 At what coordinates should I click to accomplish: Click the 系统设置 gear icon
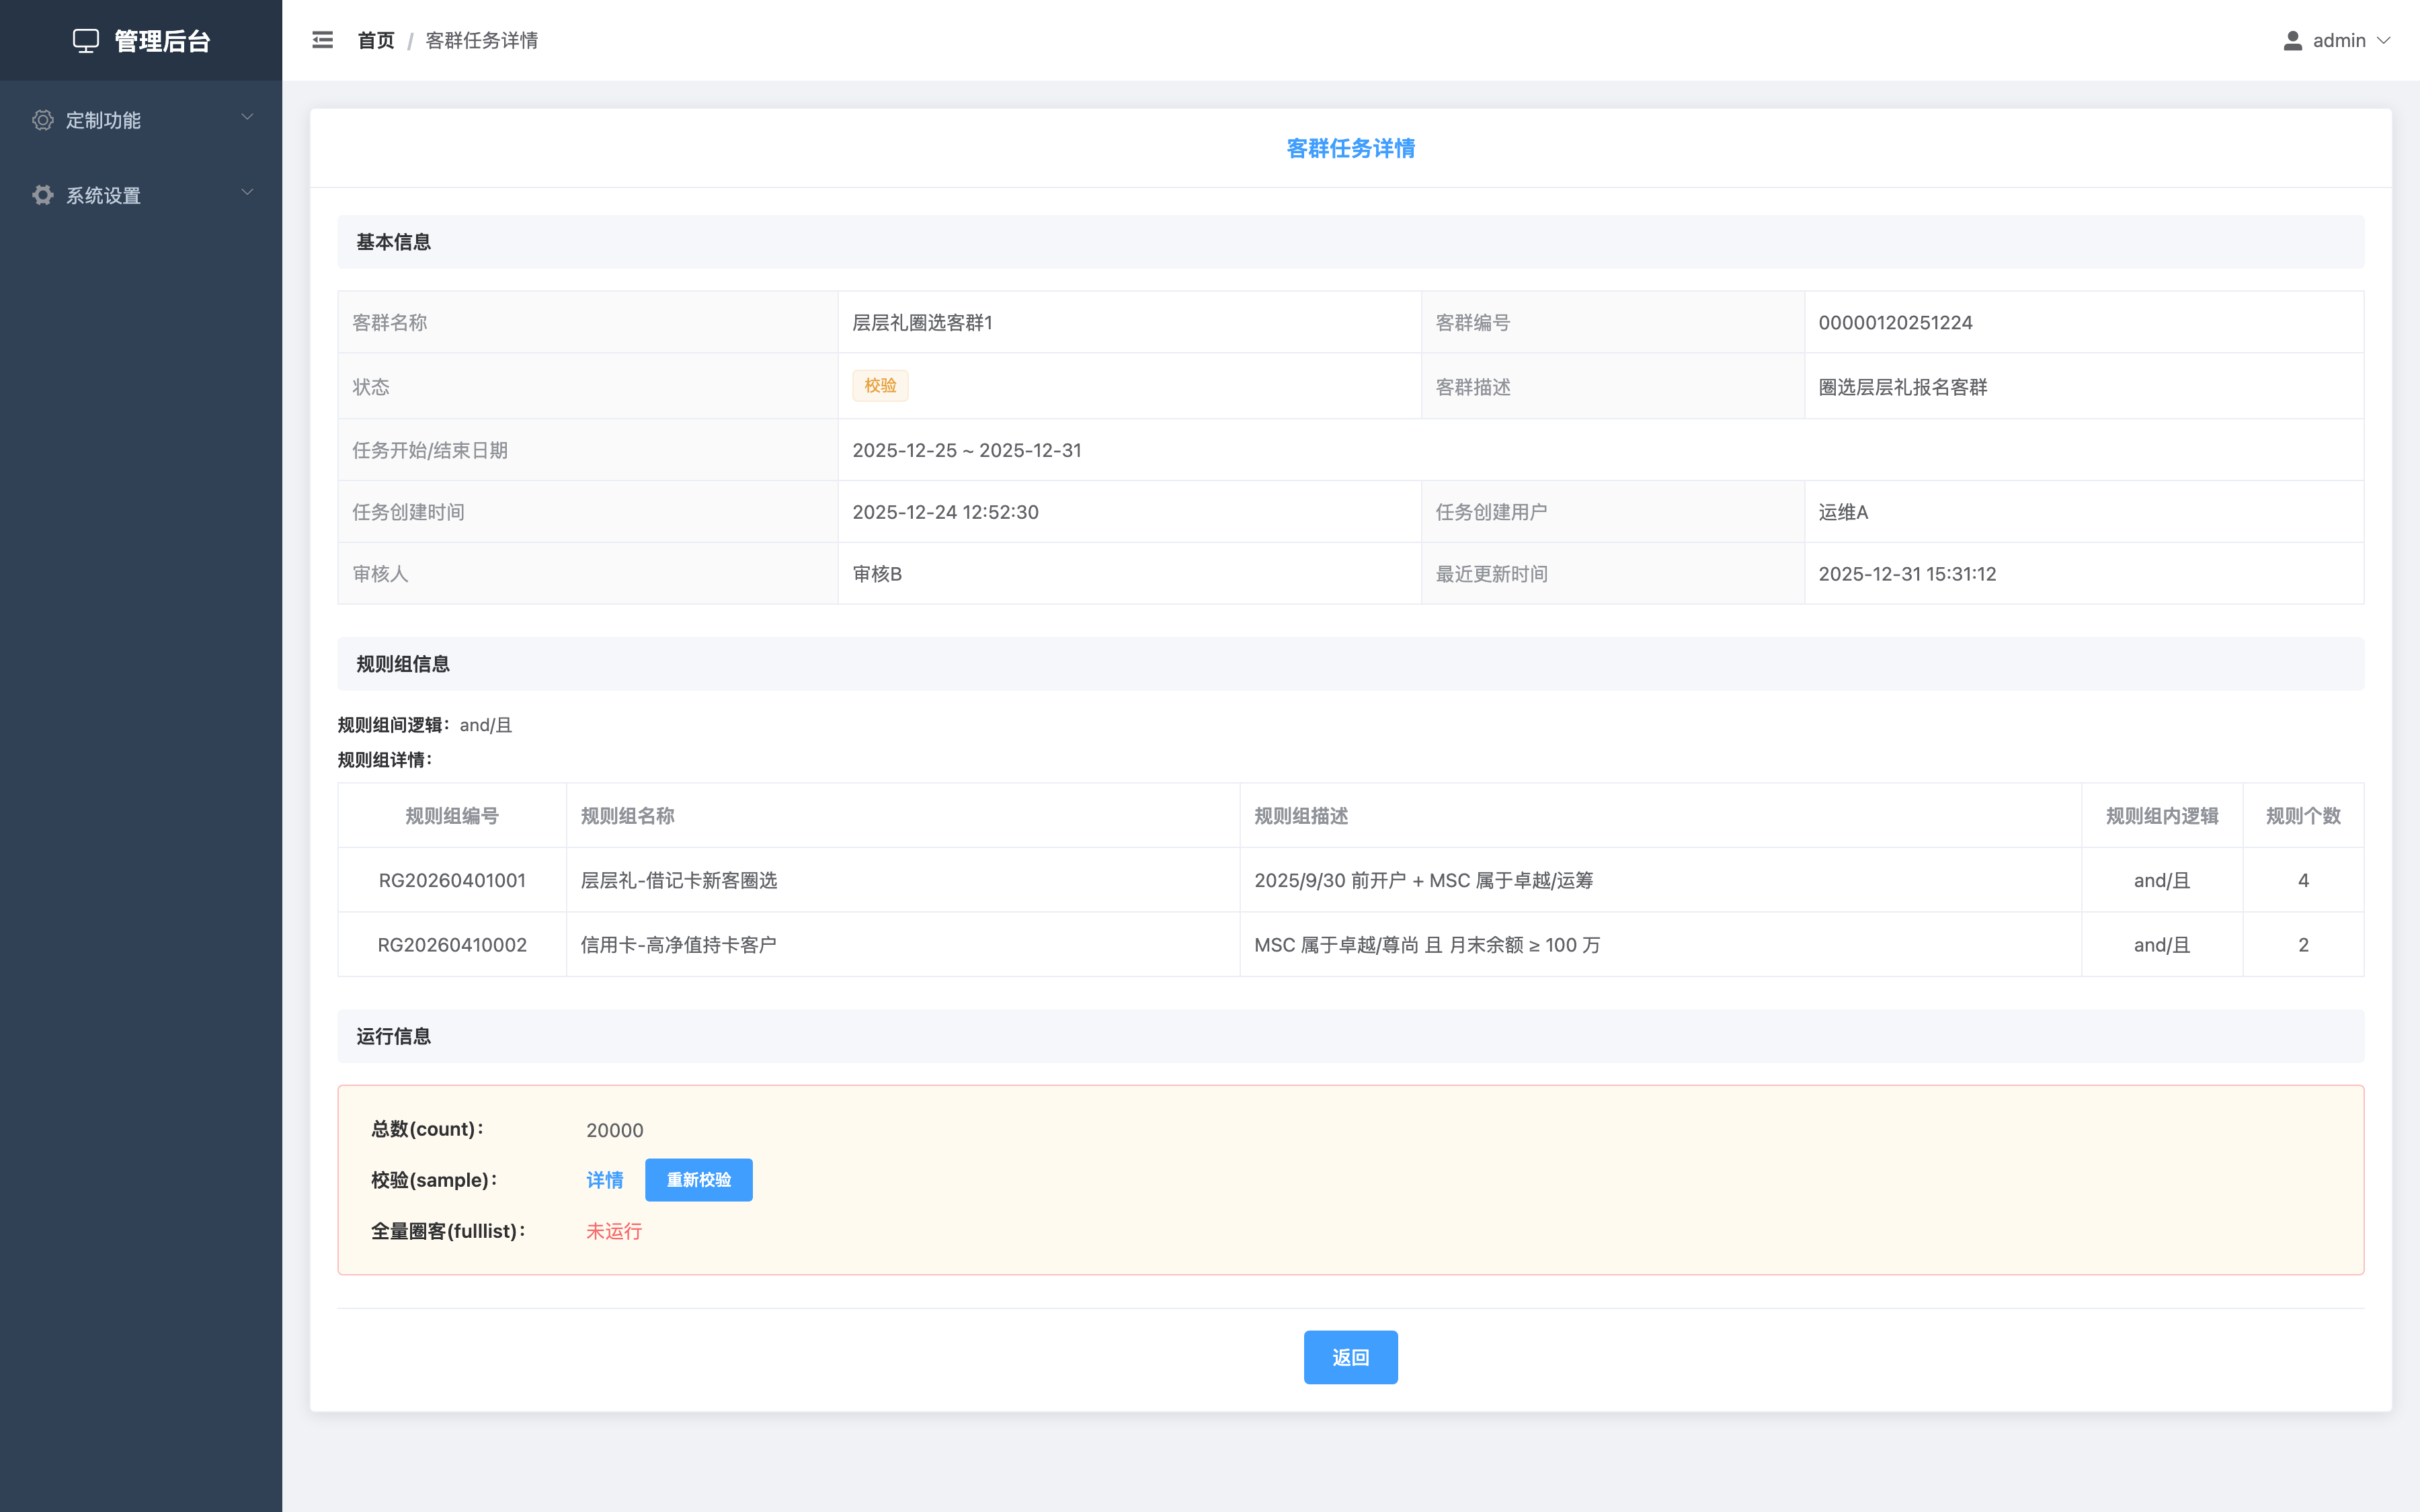coord(42,195)
